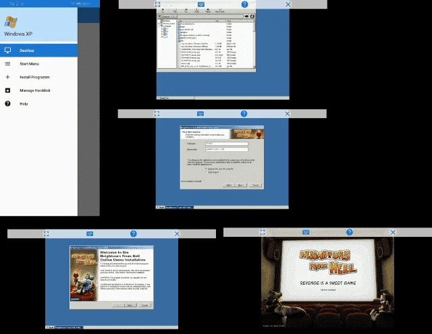
Task: Click taskbar item below user information dialog
Action: tap(179, 207)
